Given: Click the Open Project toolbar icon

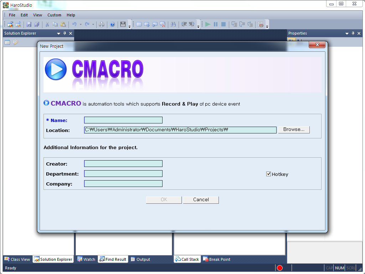Looking at the screenshot, I should (18, 24).
